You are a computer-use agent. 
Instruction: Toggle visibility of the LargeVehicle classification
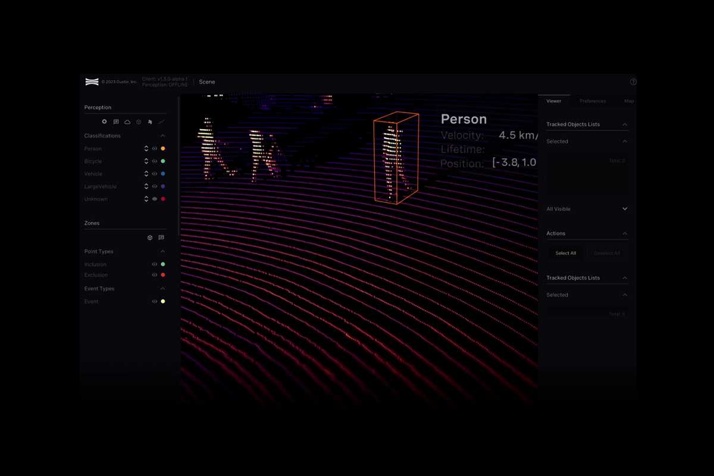[x=155, y=186]
